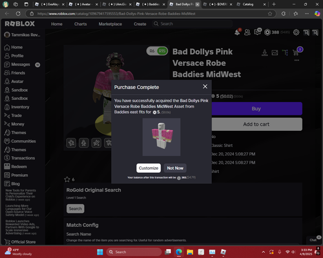Click the view image template icon
The width and height of the screenshot is (323, 258).
[275, 52]
